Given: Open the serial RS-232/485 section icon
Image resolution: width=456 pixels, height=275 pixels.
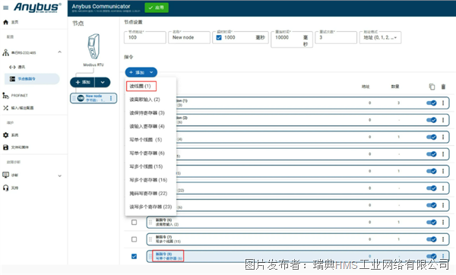Looking at the screenshot, I should pos(5,52).
